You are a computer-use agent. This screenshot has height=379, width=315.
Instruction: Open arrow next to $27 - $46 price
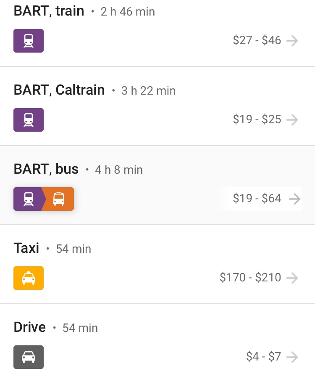pos(292,41)
